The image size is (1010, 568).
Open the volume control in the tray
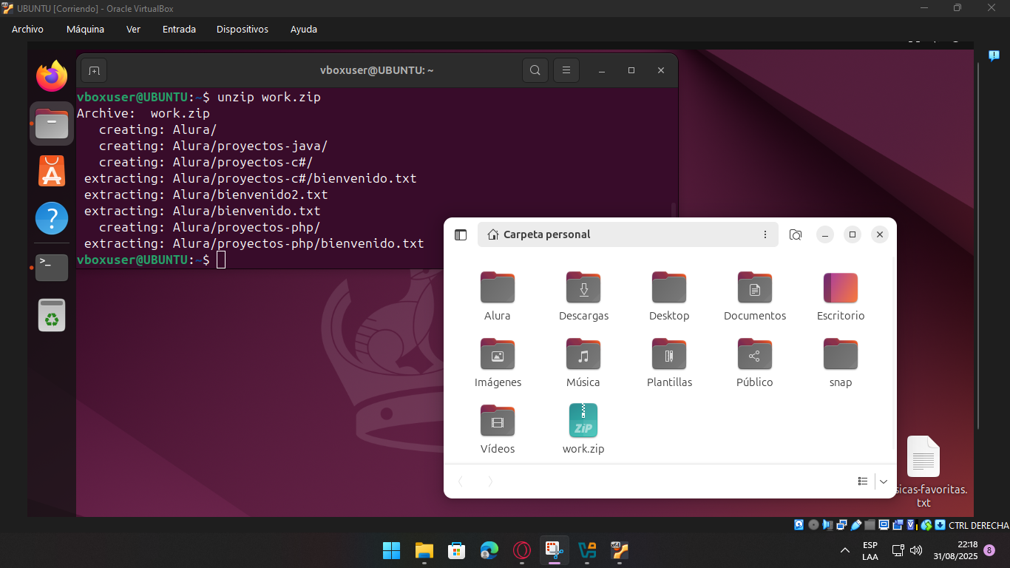tap(916, 550)
